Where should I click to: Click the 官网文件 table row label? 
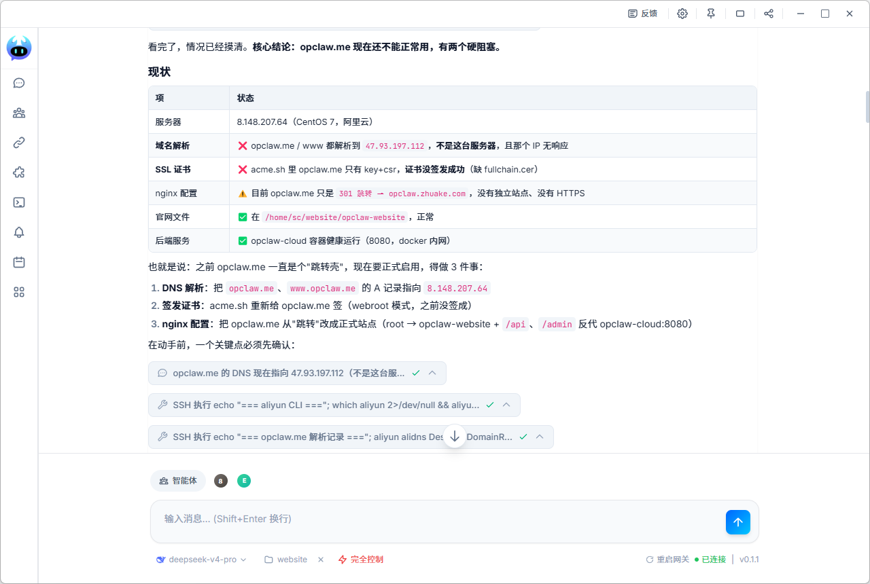[173, 217]
